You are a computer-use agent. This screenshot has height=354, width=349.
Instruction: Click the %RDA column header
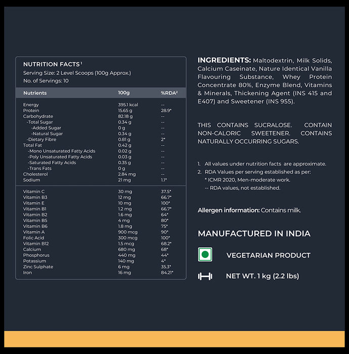click(169, 93)
